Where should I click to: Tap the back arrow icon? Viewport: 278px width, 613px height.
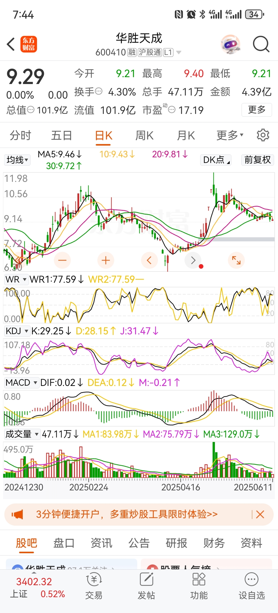click(11, 44)
